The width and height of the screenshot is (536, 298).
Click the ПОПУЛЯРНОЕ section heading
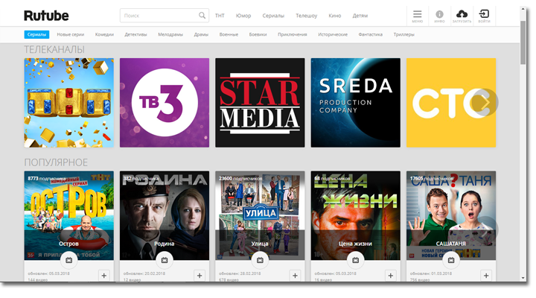click(x=56, y=162)
